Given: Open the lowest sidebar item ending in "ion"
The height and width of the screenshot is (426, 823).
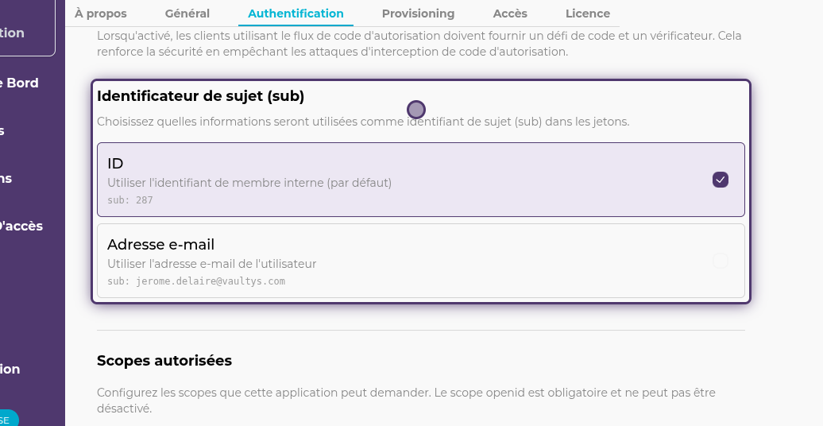Looking at the screenshot, I should [10, 369].
